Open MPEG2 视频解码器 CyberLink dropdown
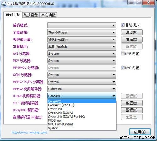 (82, 89)
